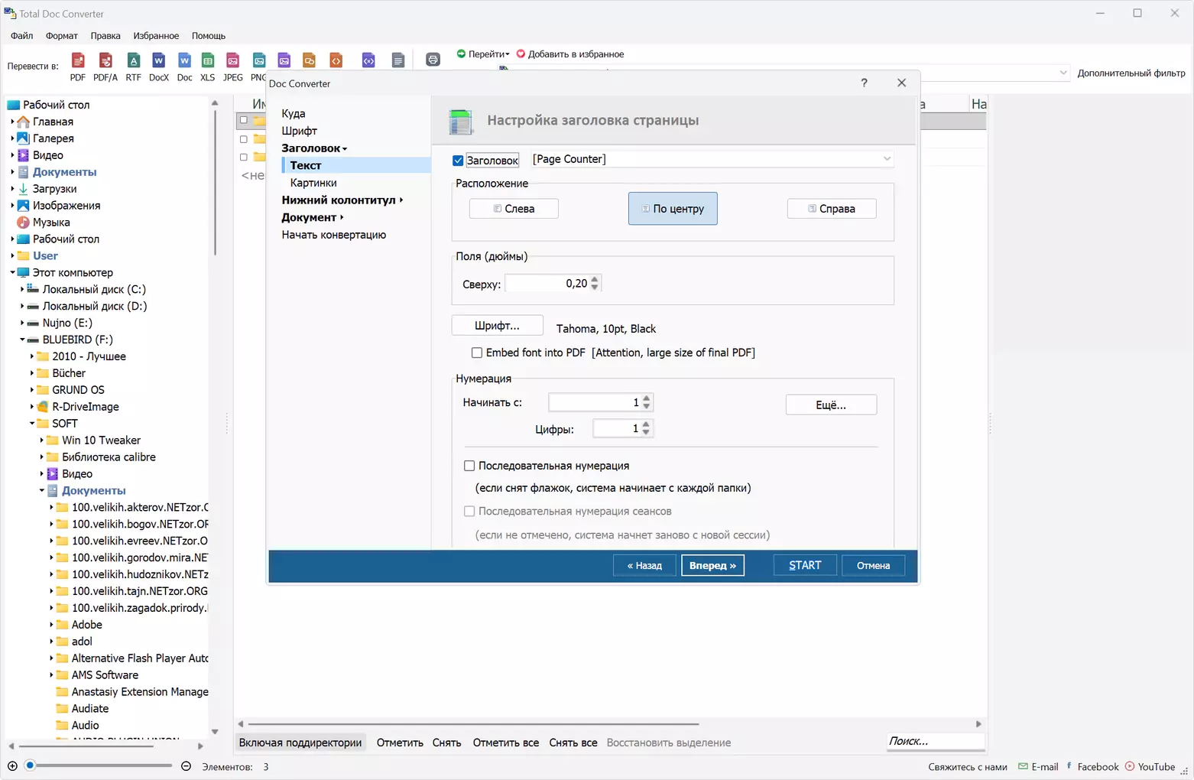Screen dimensions: 1194x780
Task: Click zoom out minus icon in status bar
Action: coord(186,766)
